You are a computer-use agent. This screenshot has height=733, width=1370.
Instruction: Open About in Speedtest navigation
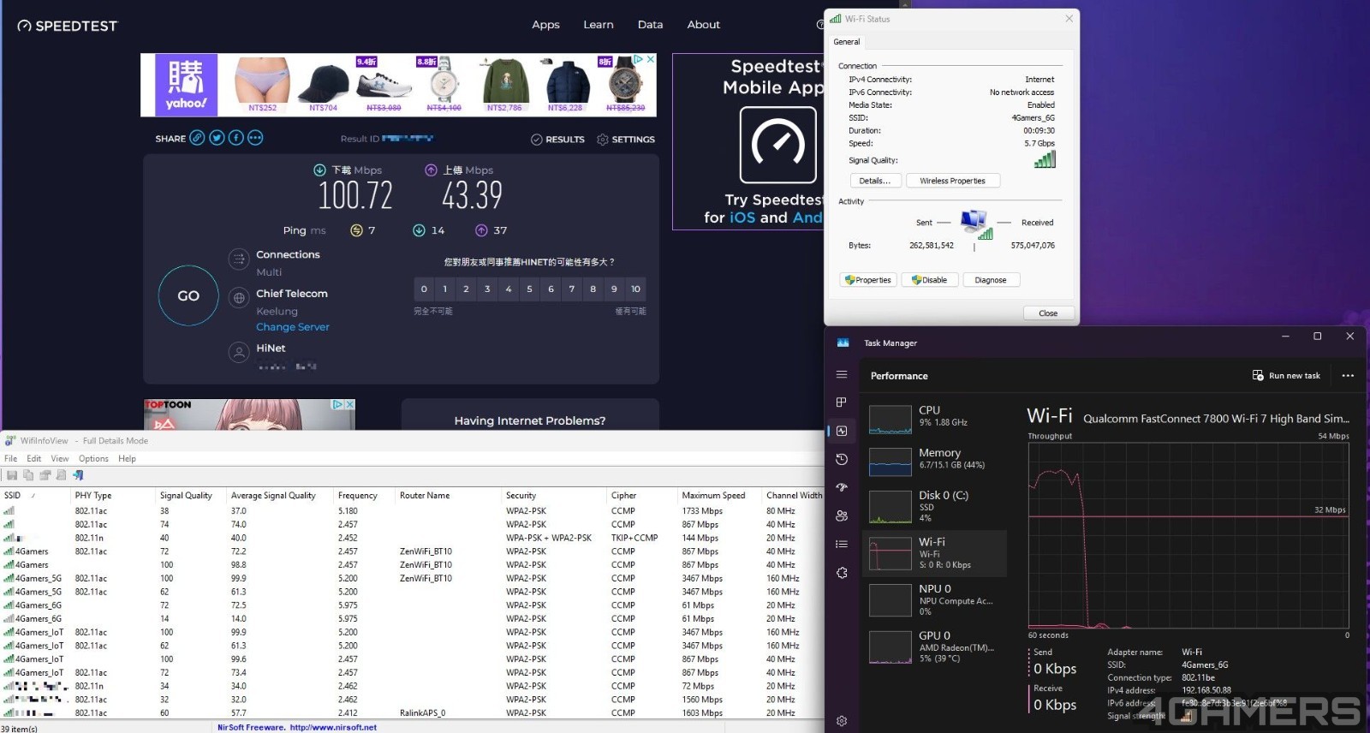(703, 25)
